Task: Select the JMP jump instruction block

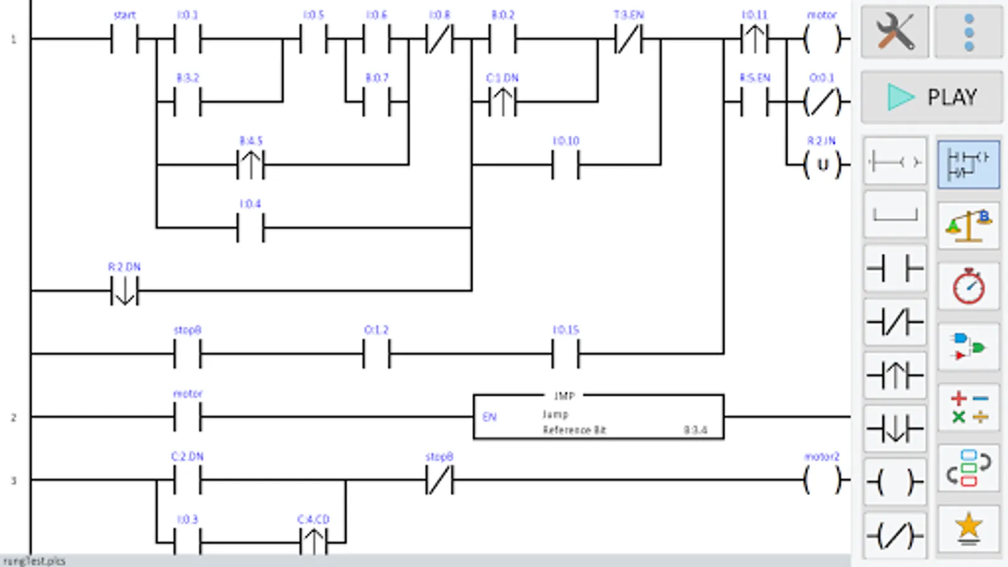Action: click(x=598, y=416)
